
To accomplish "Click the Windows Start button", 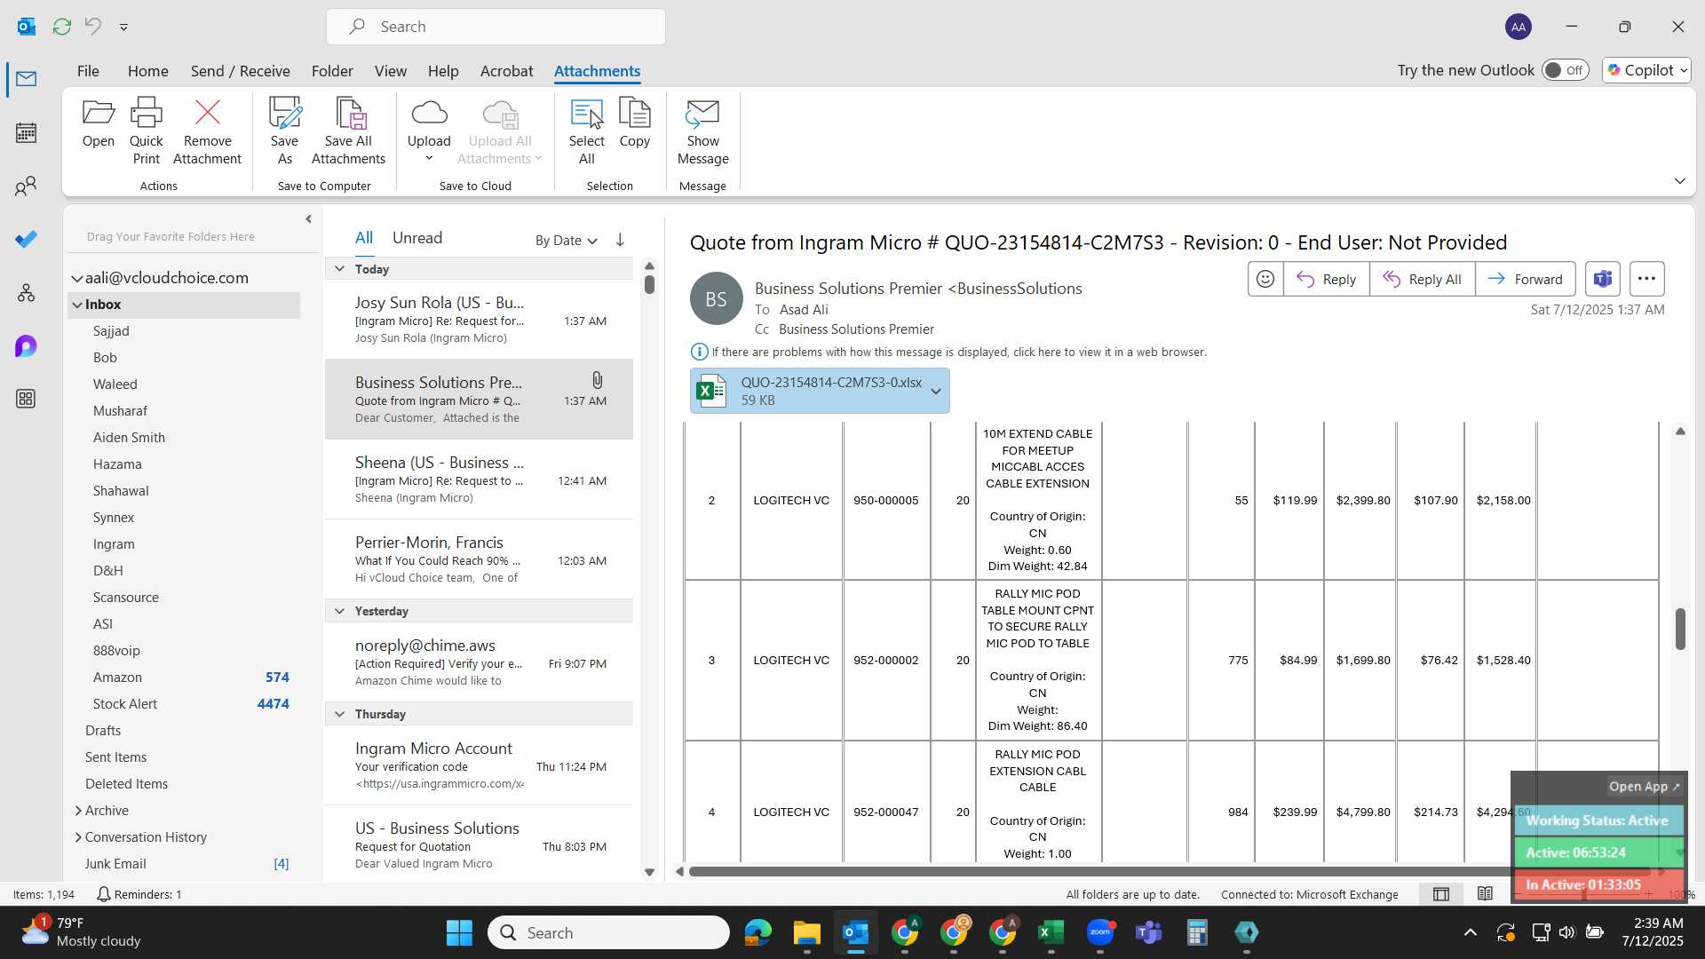I will [x=459, y=932].
